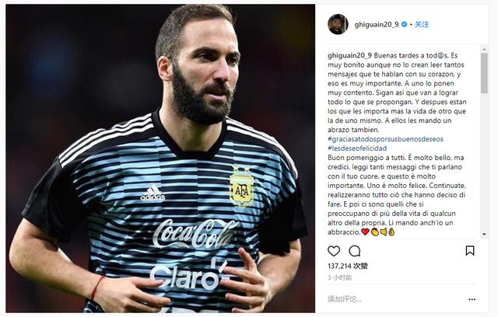Like the post with the heart icon
498x317 pixels.
click(334, 251)
